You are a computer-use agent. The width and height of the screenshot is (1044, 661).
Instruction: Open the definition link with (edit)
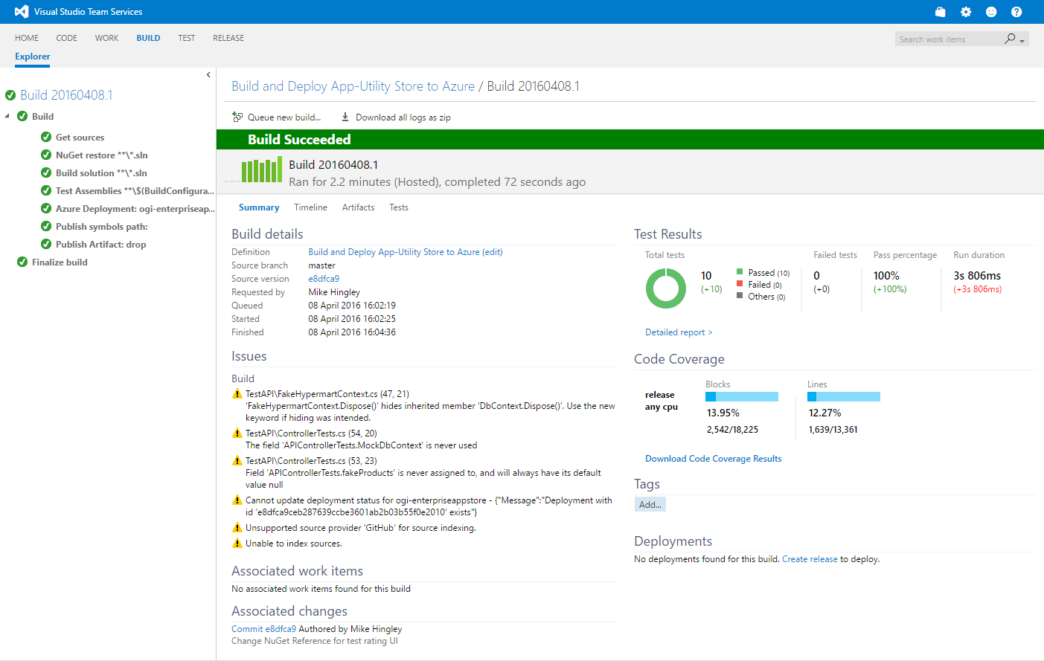tap(406, 252)
